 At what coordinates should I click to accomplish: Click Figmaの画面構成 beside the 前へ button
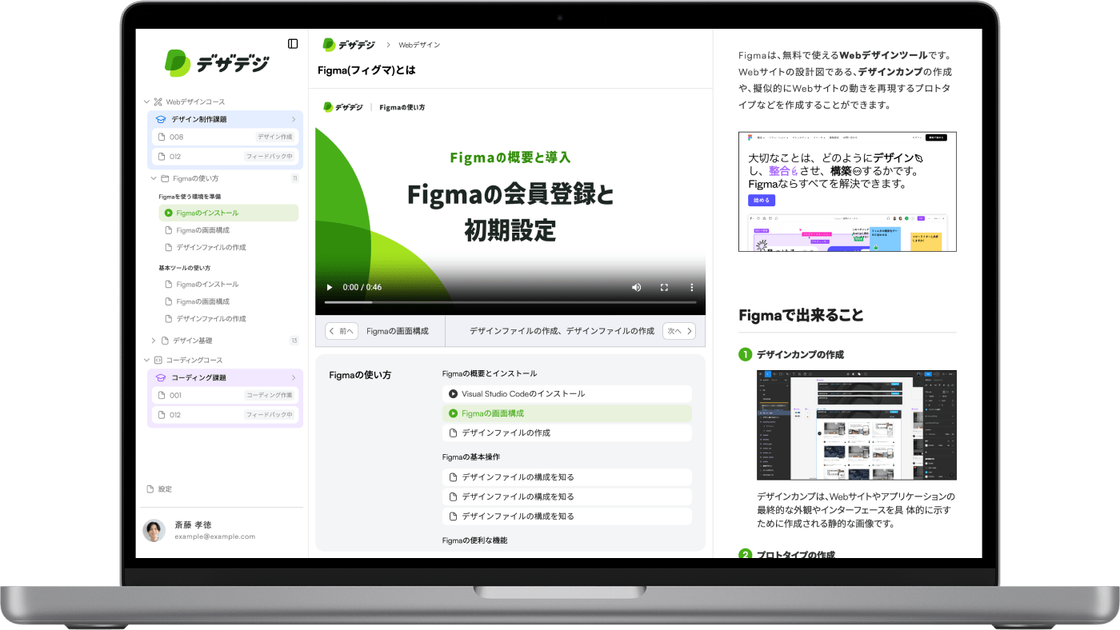[x=398, y=331]
